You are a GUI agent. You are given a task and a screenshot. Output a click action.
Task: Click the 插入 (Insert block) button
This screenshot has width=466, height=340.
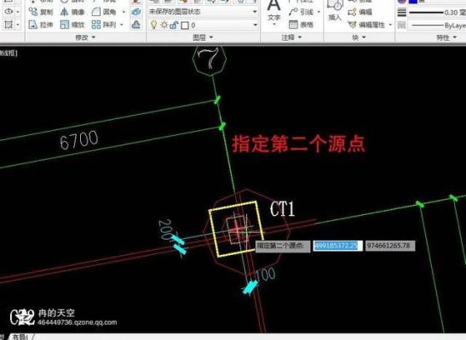pyautogui.click(x=335, y=11)
